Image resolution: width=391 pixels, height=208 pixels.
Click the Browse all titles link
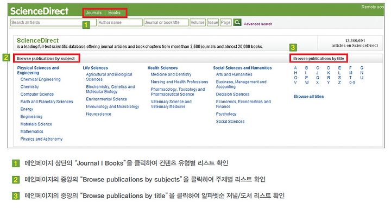309,97
